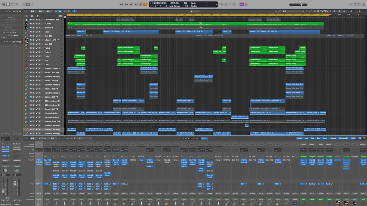Open the Mixer from the control bar
Viewport: 367px width, 206px height.
(x=28, y=5)
